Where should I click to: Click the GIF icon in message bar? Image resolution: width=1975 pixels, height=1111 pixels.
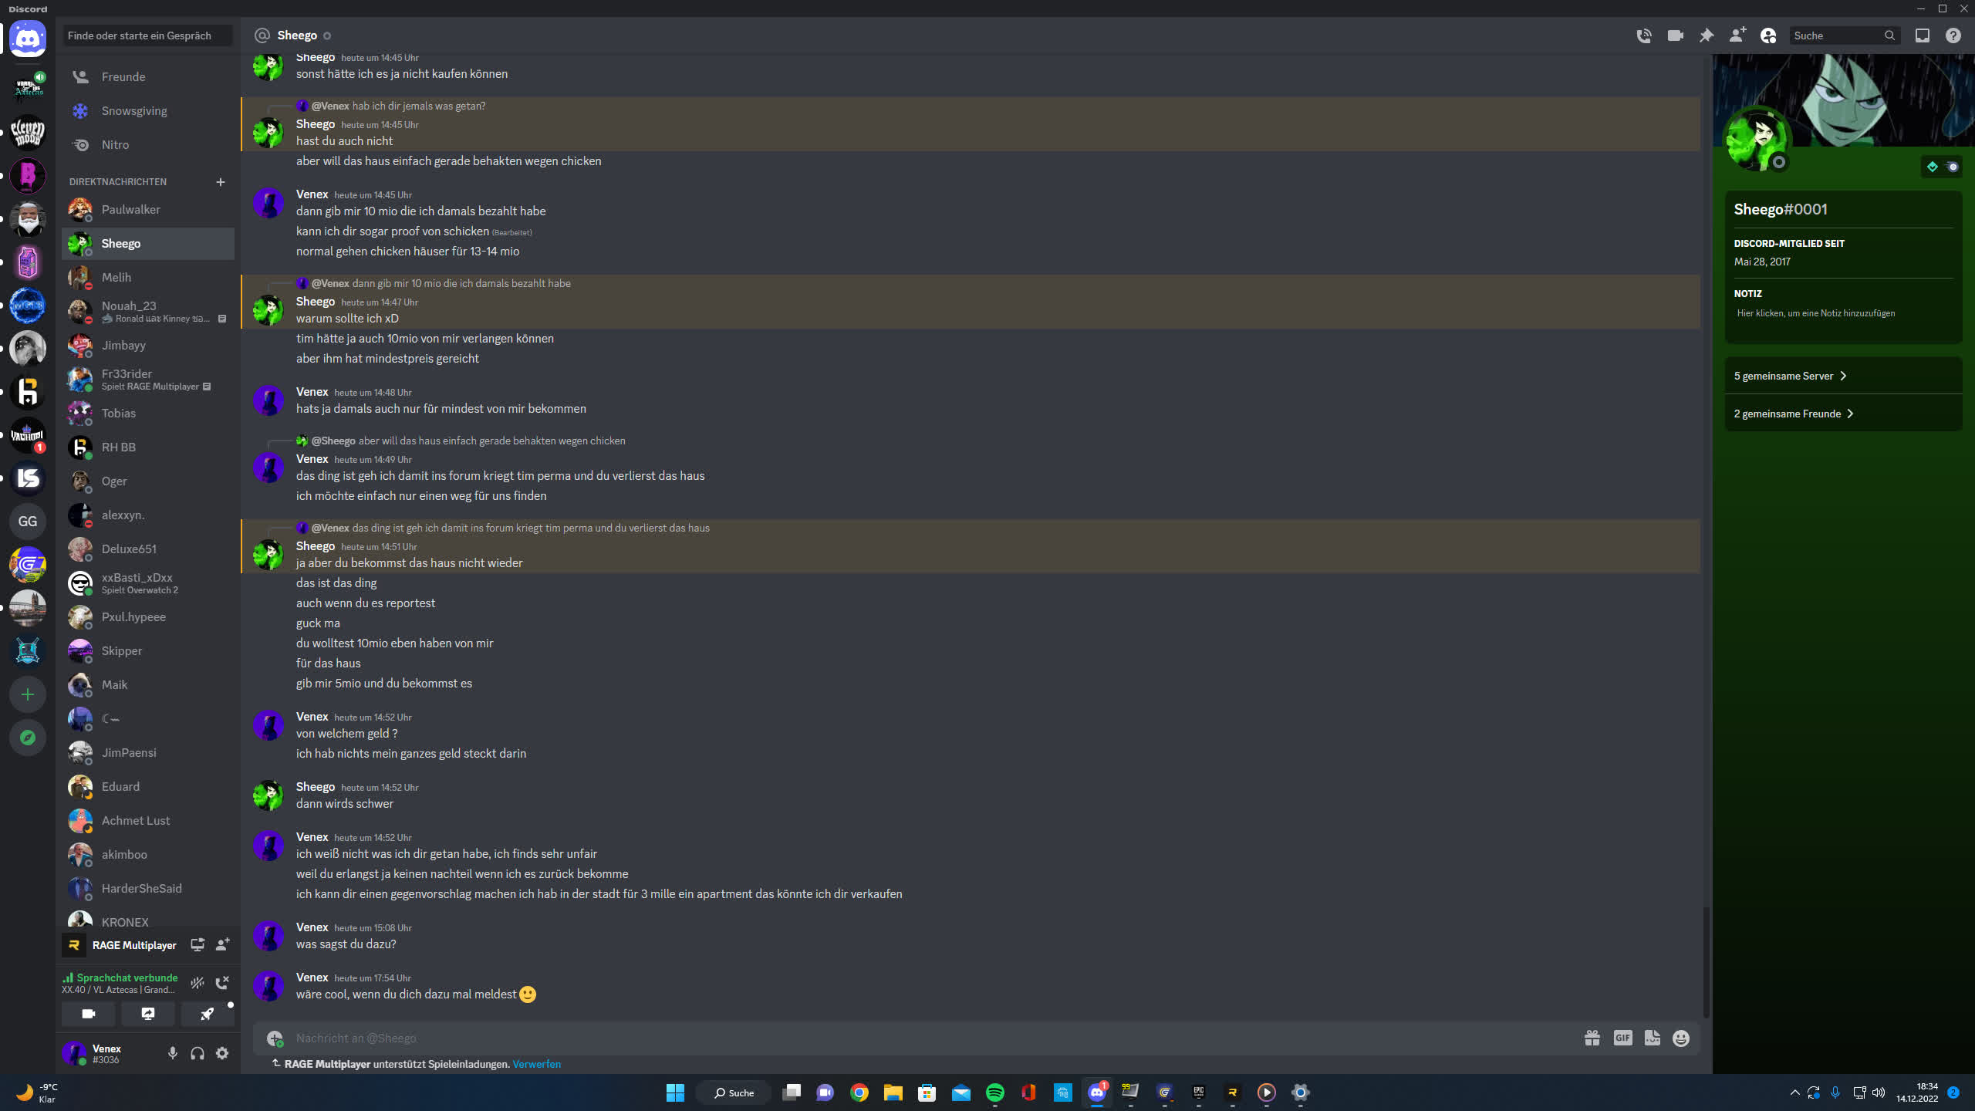pos(1622,1038)
